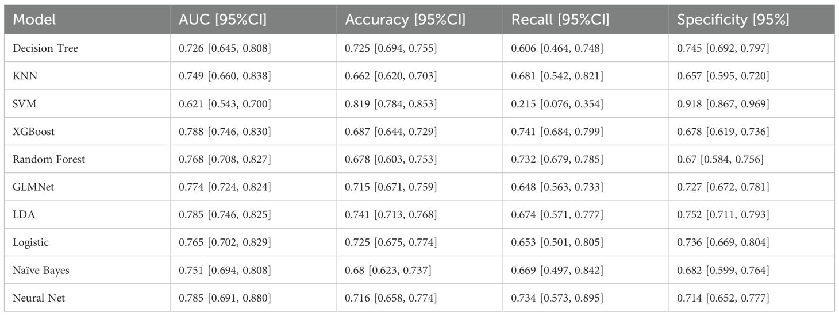
Task: Select the Logistic model cell
Action: click(x=30, y=242)
